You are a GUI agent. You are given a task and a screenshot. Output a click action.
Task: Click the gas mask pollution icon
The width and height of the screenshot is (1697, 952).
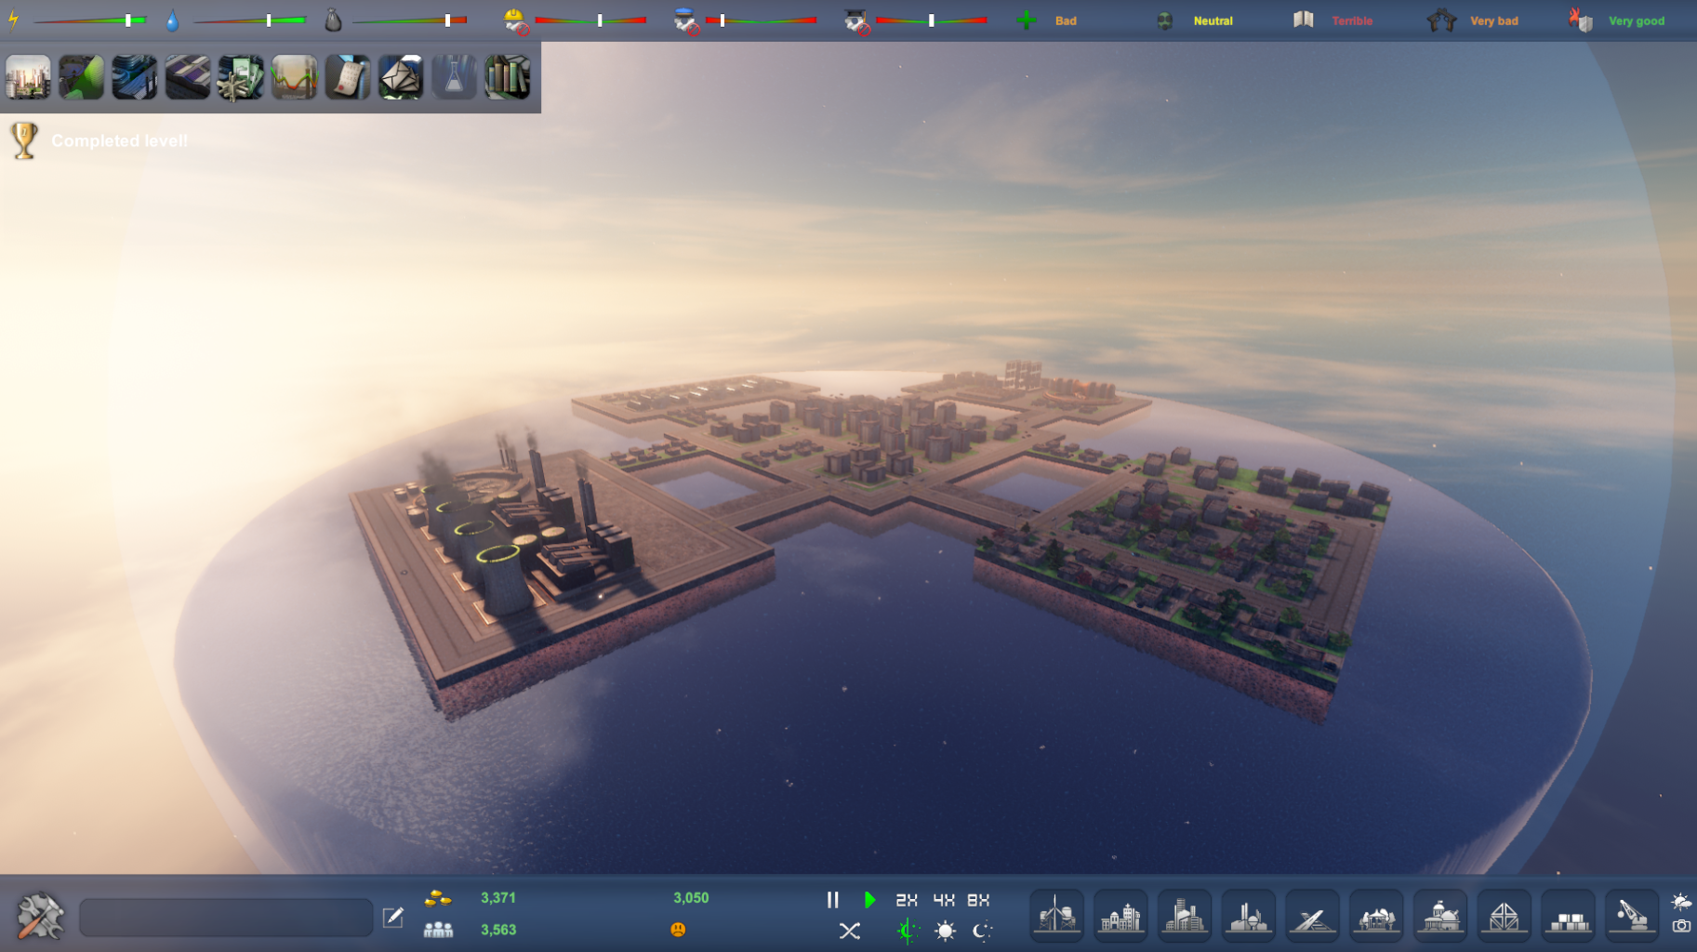click(x=1164, y=20)
